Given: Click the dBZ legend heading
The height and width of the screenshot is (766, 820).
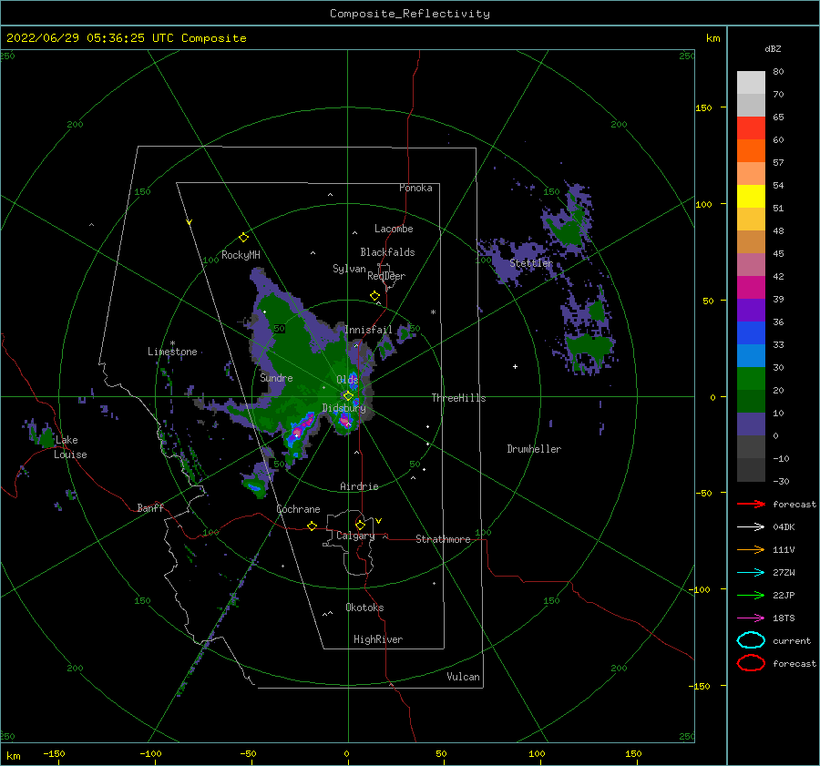Looking at the screenshot, I should point(773,48).
